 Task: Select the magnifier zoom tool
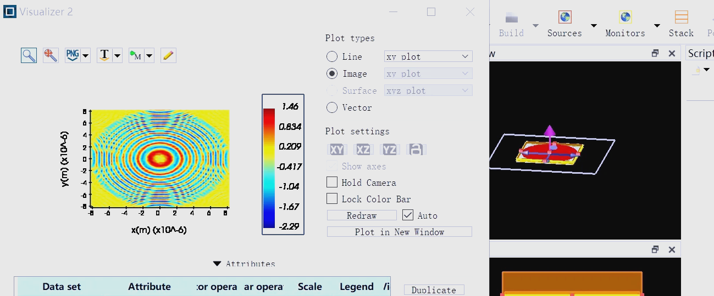(x=29, y=55)
